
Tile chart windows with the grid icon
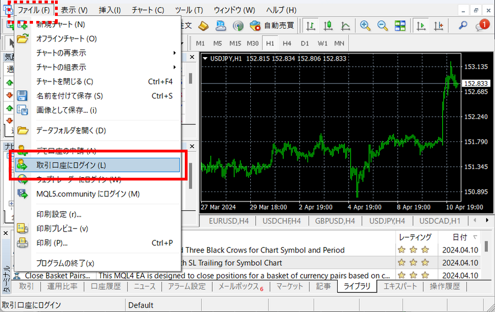click(x=400, y=25)
